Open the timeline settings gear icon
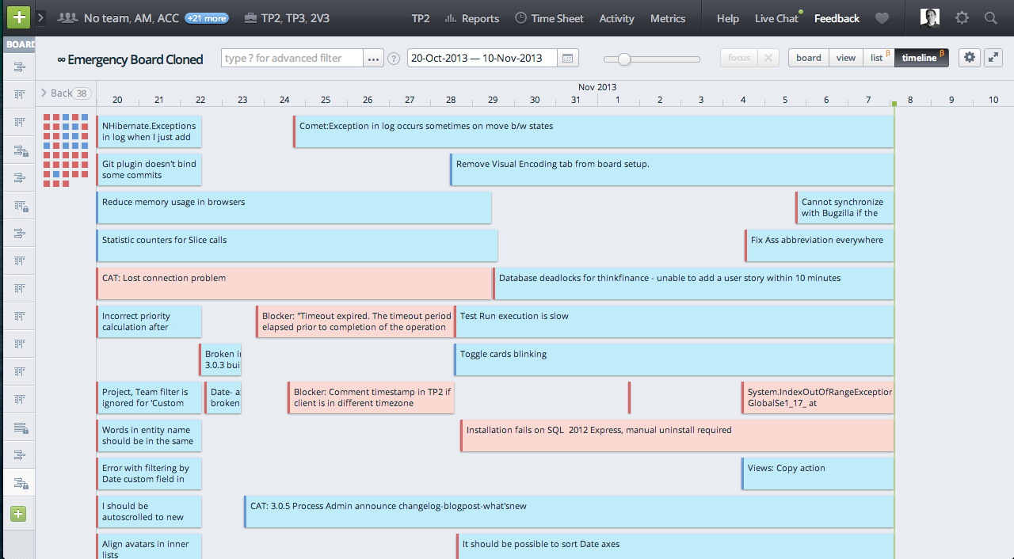 (968, 58)
